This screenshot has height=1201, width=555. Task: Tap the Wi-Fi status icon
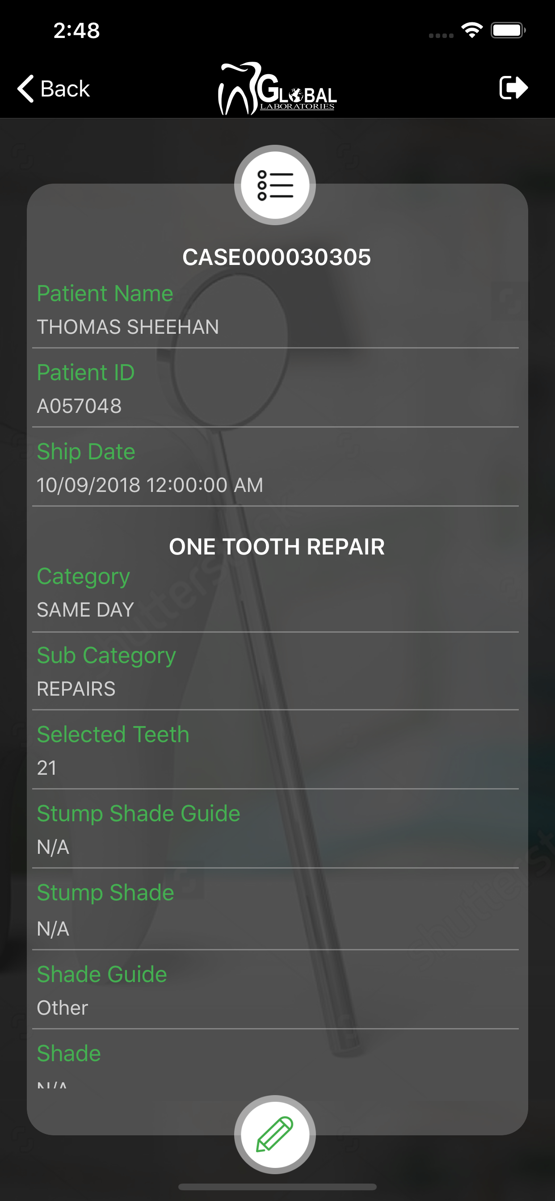[472, 31]
